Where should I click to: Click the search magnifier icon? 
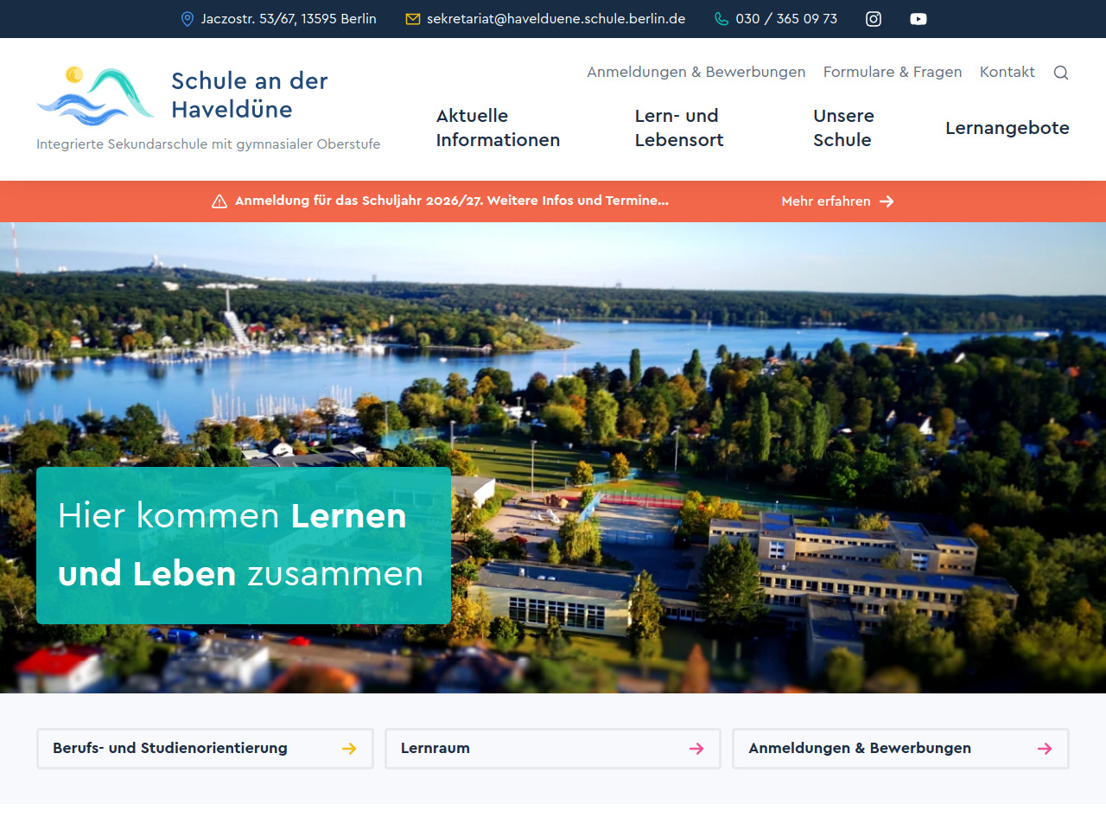pyautogui.click(x=1061, y=73)
